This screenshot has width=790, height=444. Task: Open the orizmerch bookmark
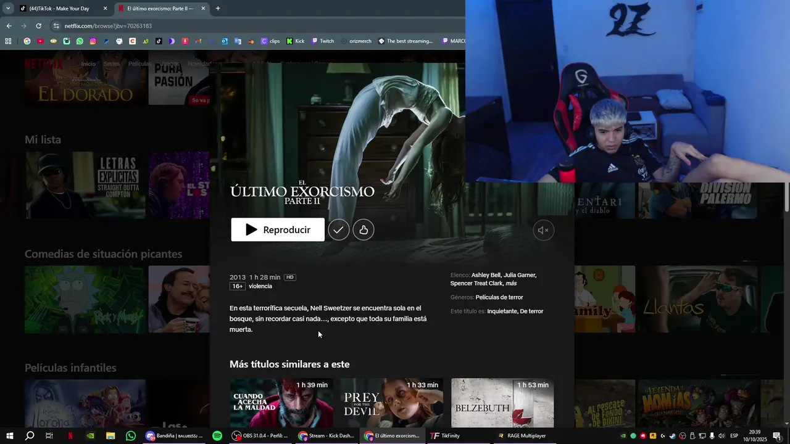click(355, 41)
